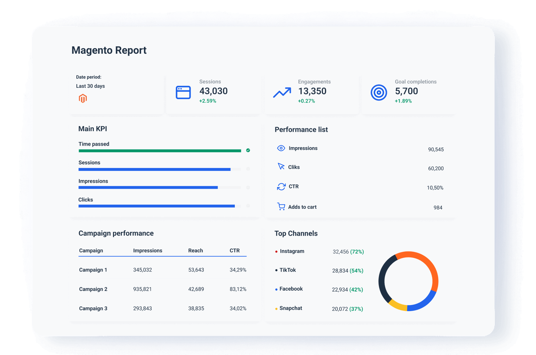This screenshot has height=355, width=536.
Task: Open the Adds to cart shopping cart icon
Action: coord(281,206)
